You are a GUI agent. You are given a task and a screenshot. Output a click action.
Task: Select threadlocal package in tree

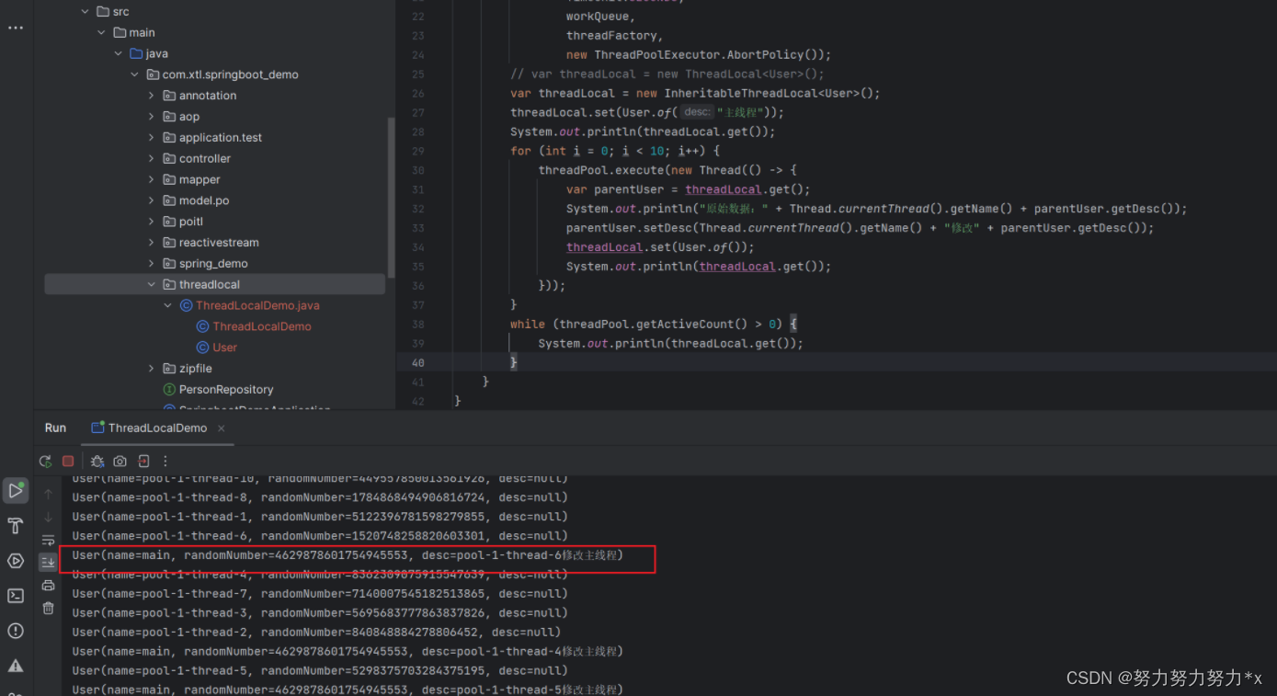pos(214,285)
